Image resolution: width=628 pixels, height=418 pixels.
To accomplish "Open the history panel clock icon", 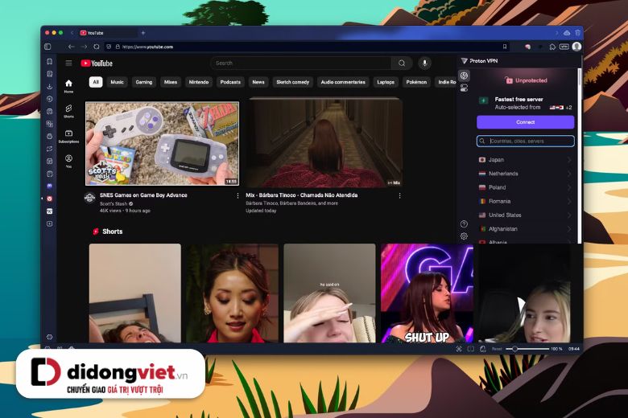I will click(x=49, y=99).
